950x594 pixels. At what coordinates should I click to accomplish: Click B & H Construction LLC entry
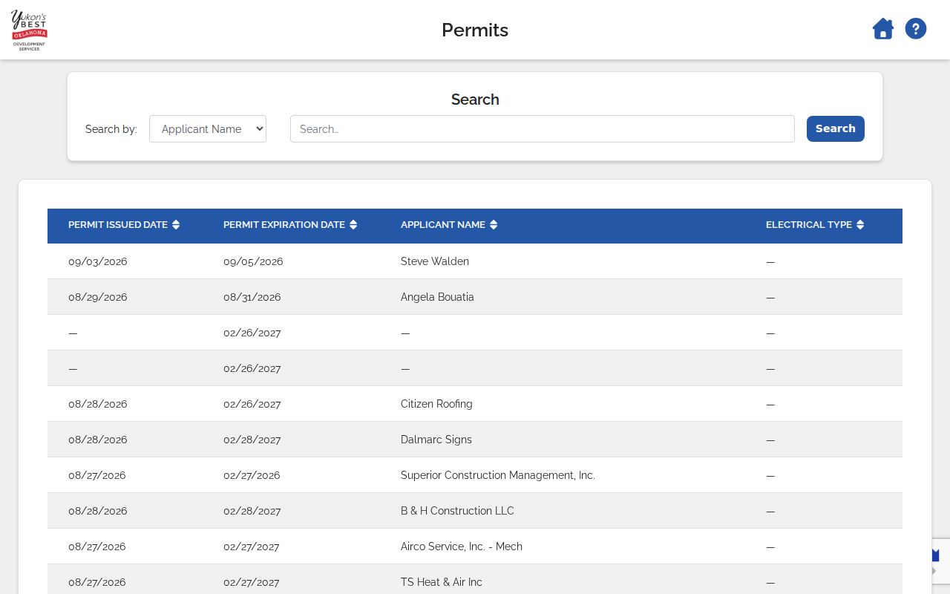point(457,511)
